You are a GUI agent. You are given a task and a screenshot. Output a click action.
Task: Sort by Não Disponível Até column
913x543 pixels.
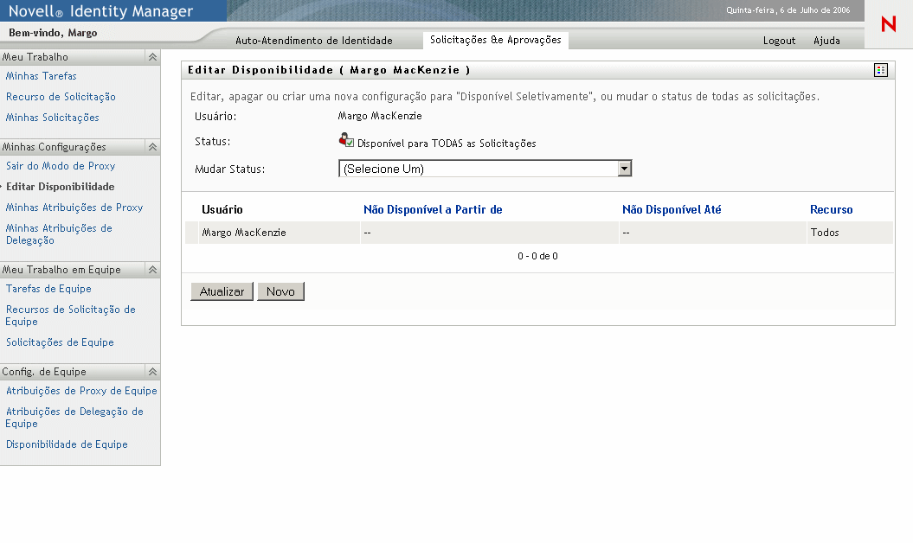(x=672, y=210)
